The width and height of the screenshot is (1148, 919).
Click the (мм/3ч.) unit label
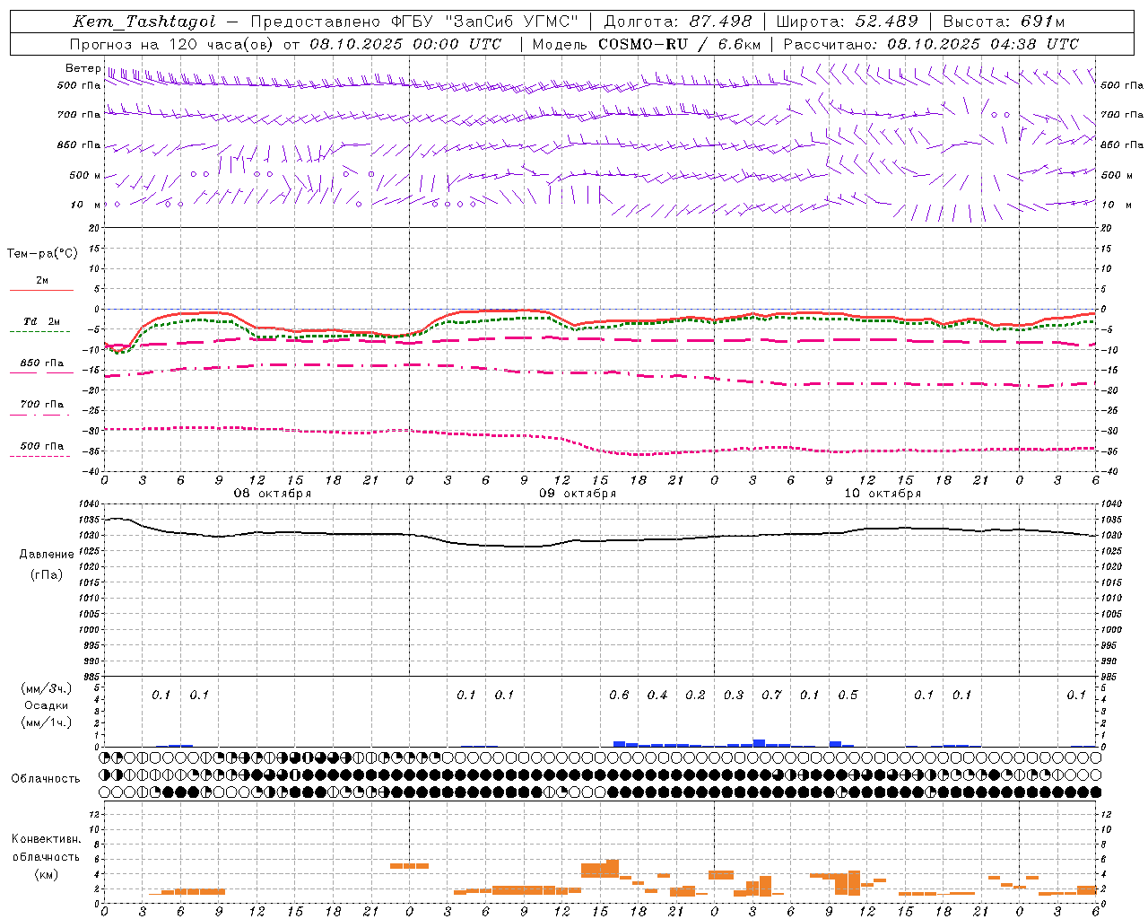tap(47, 688)
